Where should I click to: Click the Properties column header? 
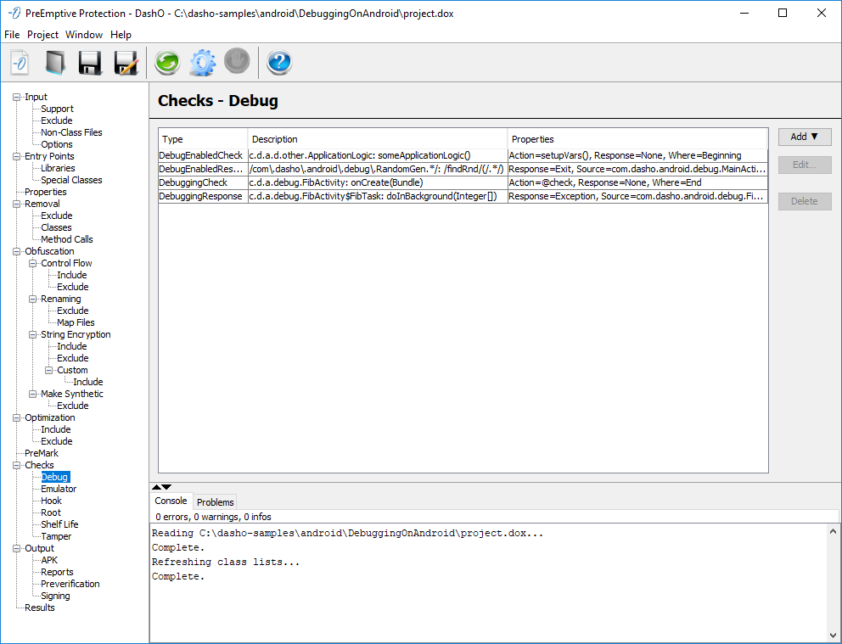[x=533, y=139]
